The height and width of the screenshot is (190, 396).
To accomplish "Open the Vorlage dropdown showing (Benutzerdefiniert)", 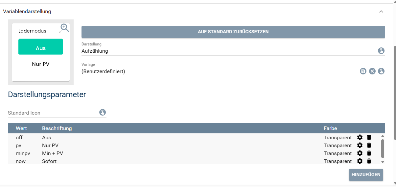I will coord(217,71).
